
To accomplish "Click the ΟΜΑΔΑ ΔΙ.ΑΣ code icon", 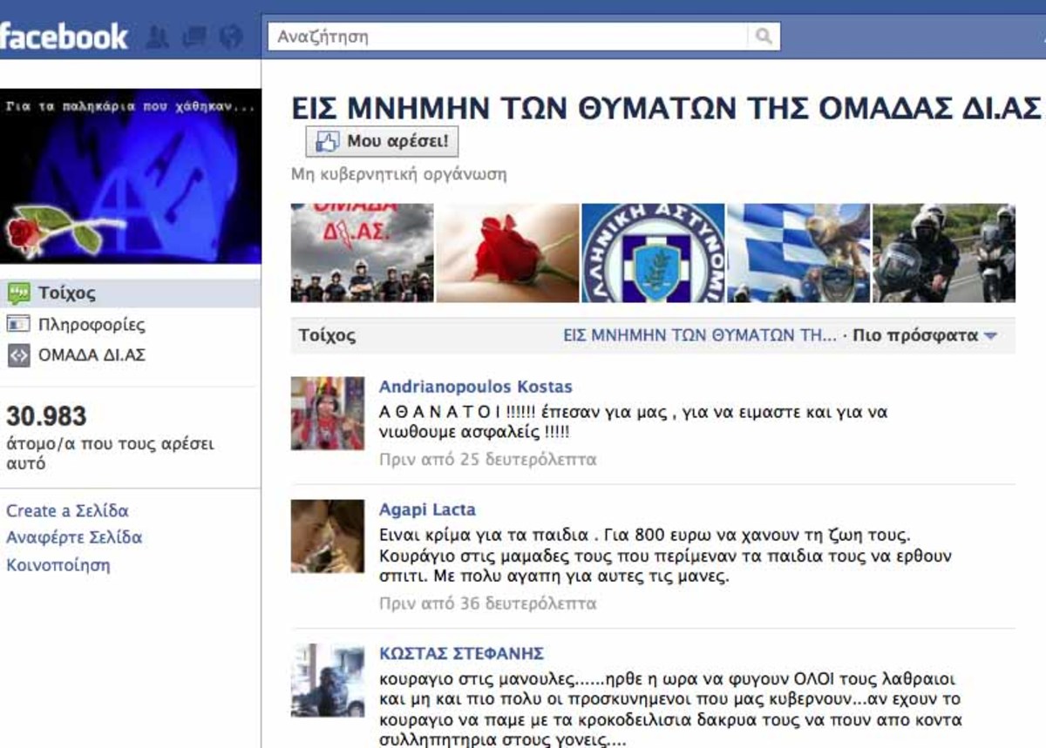I will pyautogui.click(x=18, y=355).
